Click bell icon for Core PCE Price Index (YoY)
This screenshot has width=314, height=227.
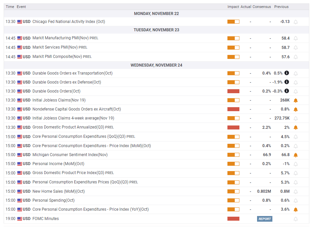pos(295,210)
